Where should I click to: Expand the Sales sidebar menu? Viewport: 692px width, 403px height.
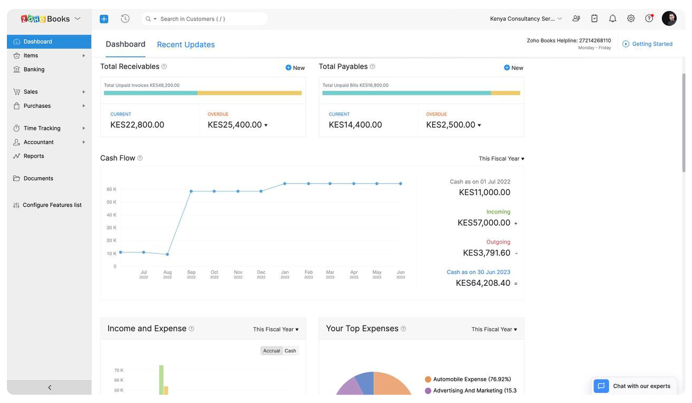(x=29, y=91)
